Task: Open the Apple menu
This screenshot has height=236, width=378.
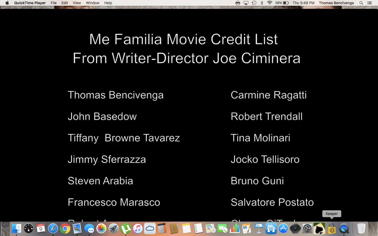Action: pos(7,3)
